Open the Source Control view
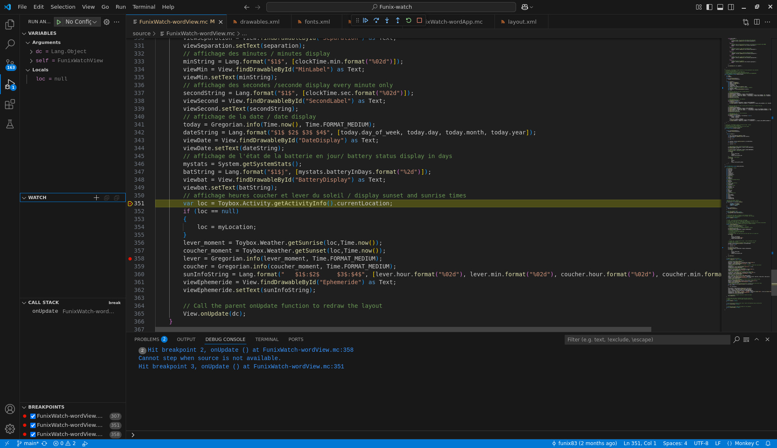This screenshot has height=448, width=777. coord(10,64)
